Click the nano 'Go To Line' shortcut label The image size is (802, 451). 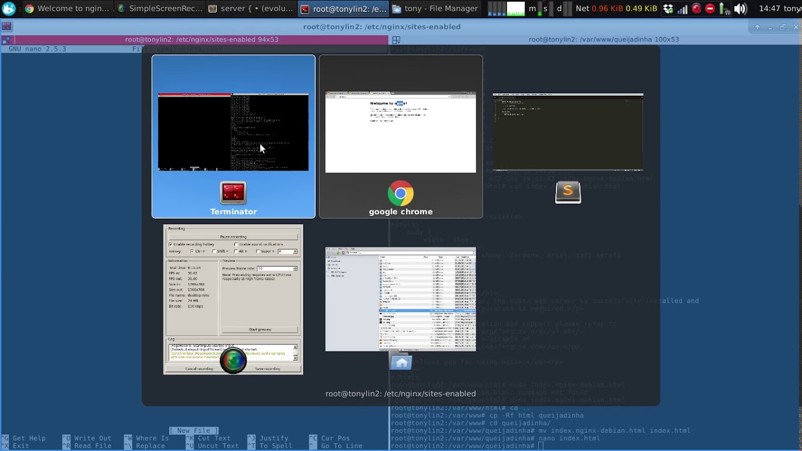(x=341, y=446)
